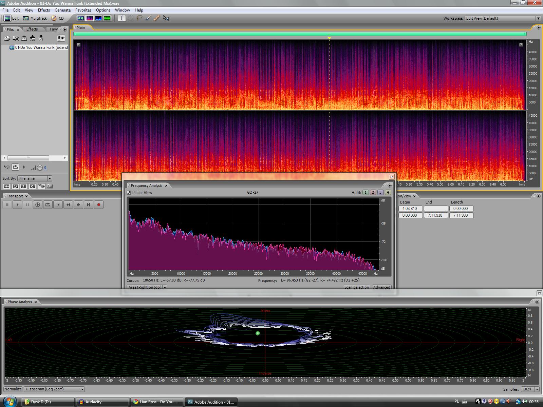Expand the Histogram (Log Zoom) dropdown

tap(54, 389)
